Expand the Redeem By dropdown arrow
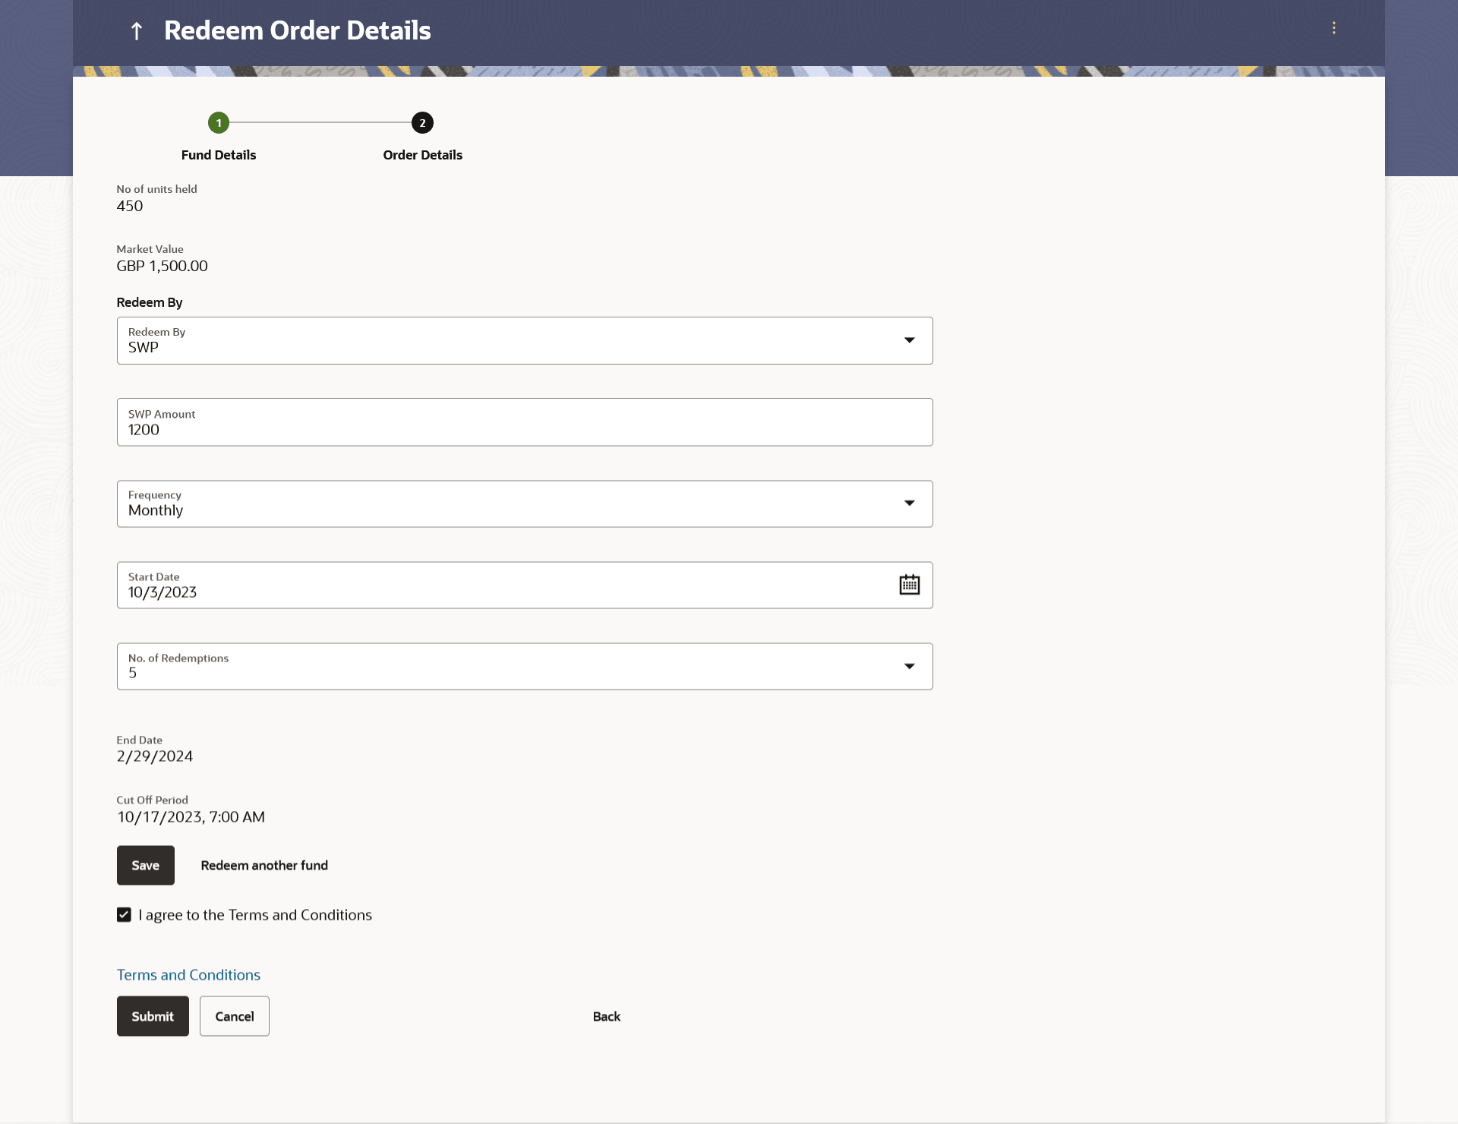The width and height of the screenshot is (1458, 1124). (909, 340)
